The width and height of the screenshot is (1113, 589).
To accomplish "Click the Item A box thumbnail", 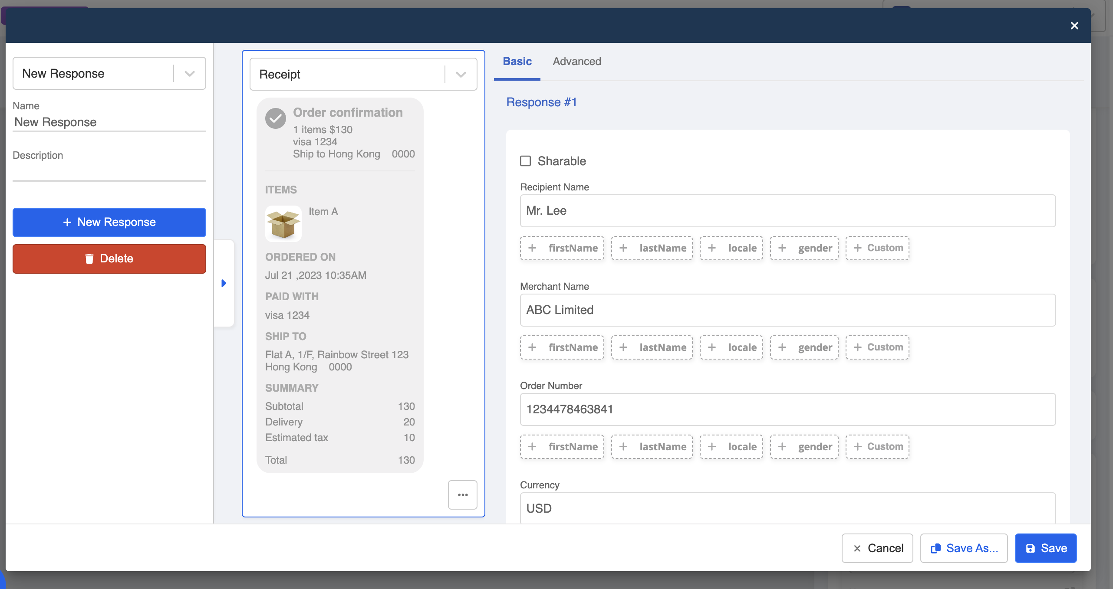I will pos(283,224).
